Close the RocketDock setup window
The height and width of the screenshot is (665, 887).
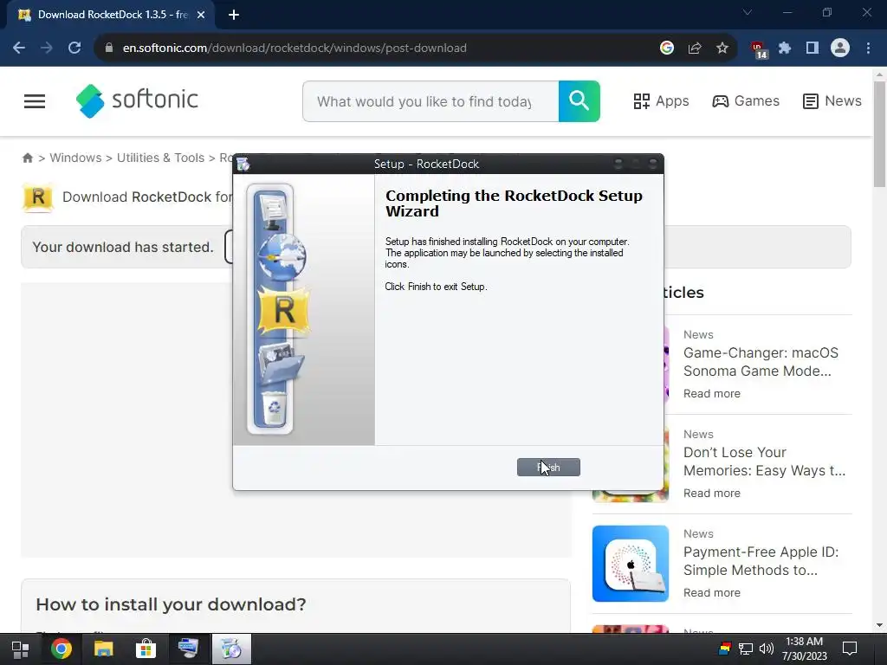(x=653, y=164)
